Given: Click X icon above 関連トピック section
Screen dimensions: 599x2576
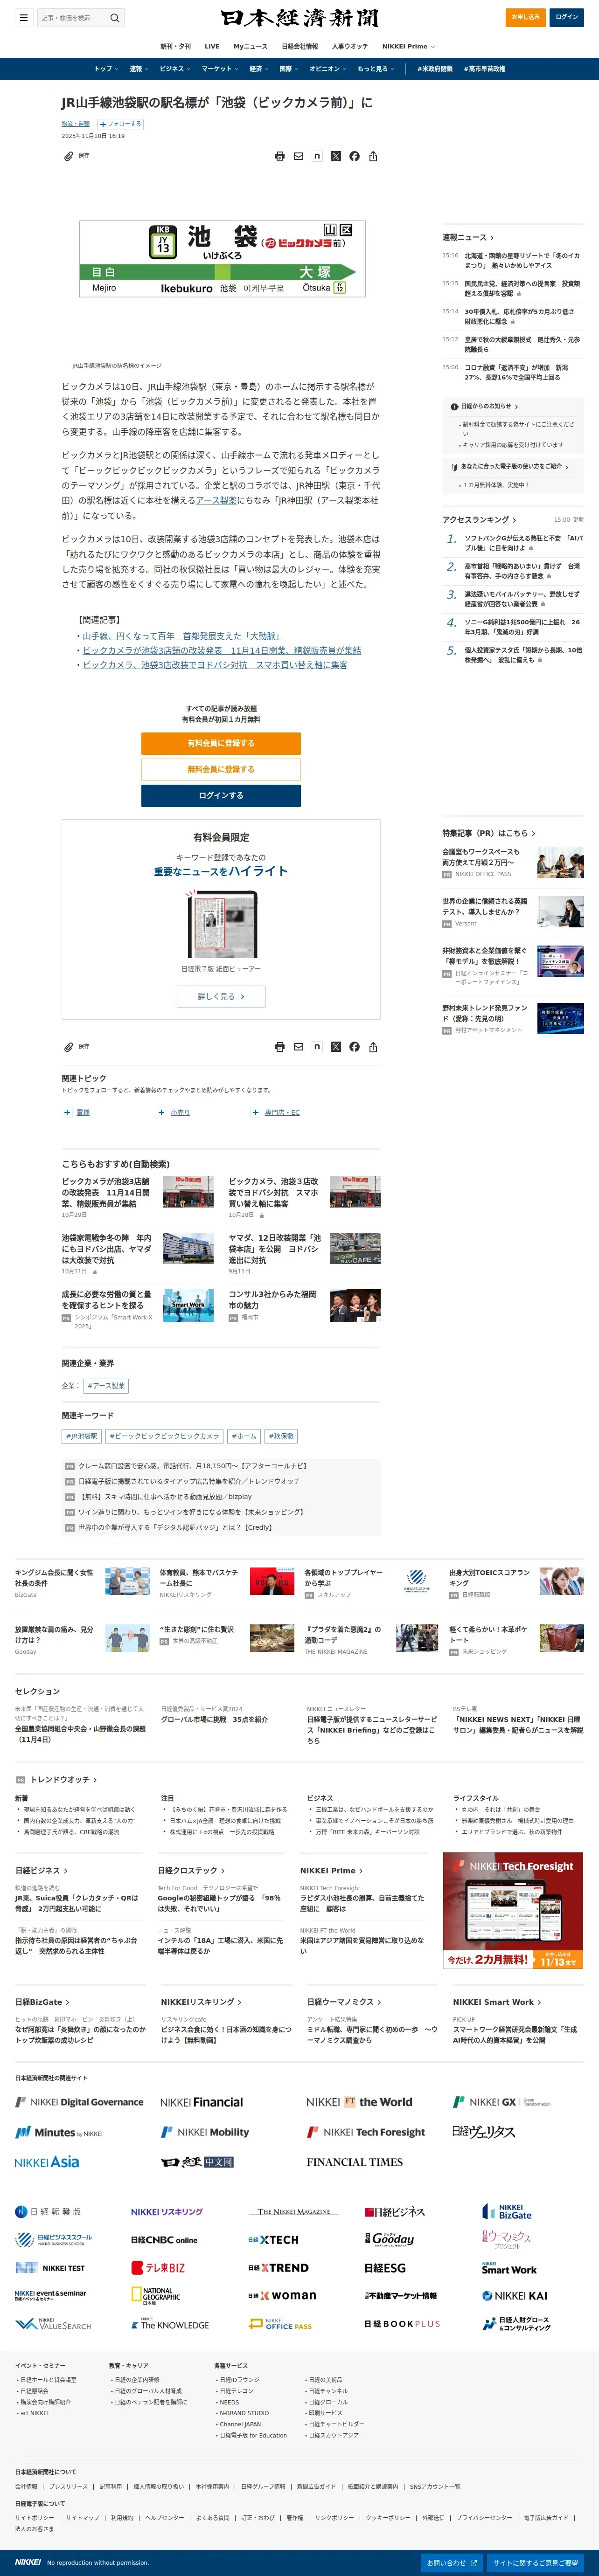Looking at the screenshot, I should click(336, 1047).
